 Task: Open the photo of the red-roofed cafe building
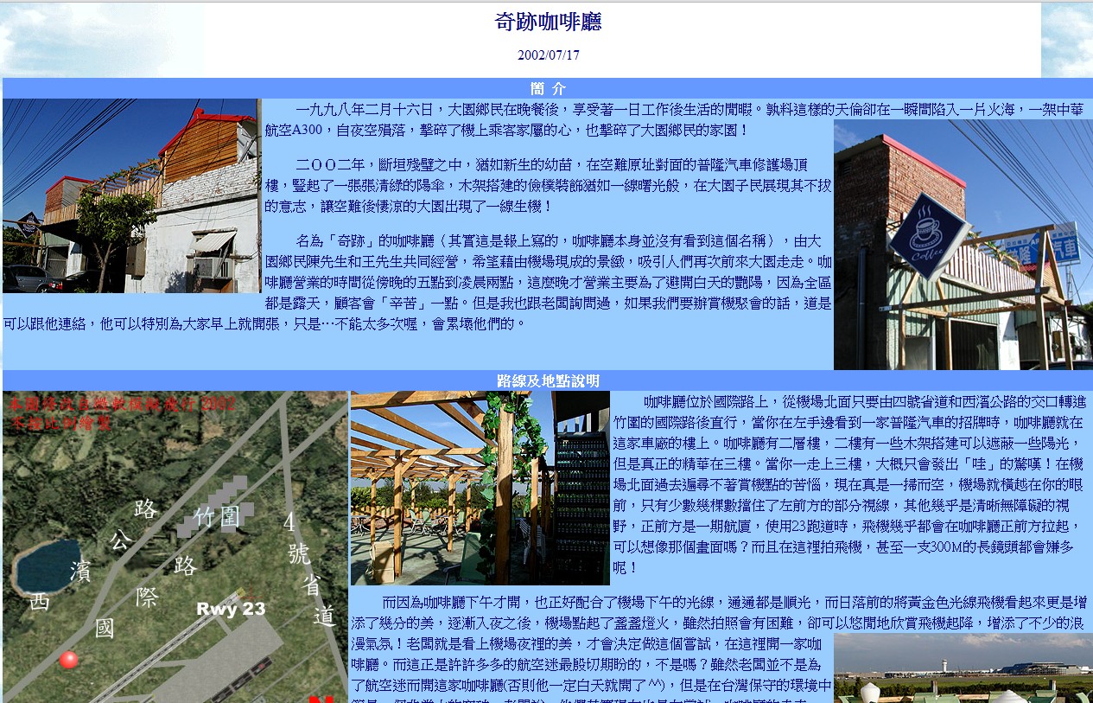[x=131, y=195]
